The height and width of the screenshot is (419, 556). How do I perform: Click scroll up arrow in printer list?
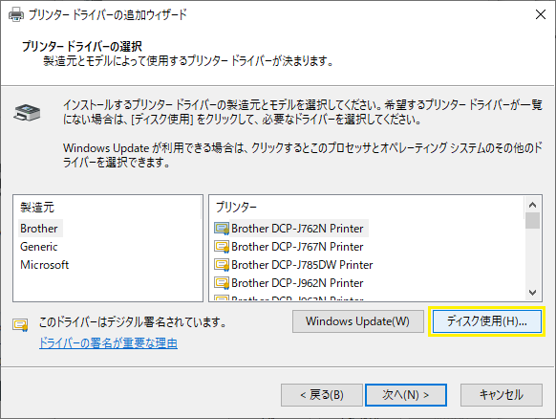(x=532, y=205)
